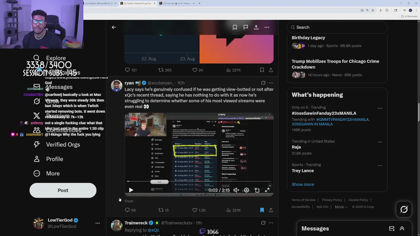Open video playback settings gear

point(246,190)
